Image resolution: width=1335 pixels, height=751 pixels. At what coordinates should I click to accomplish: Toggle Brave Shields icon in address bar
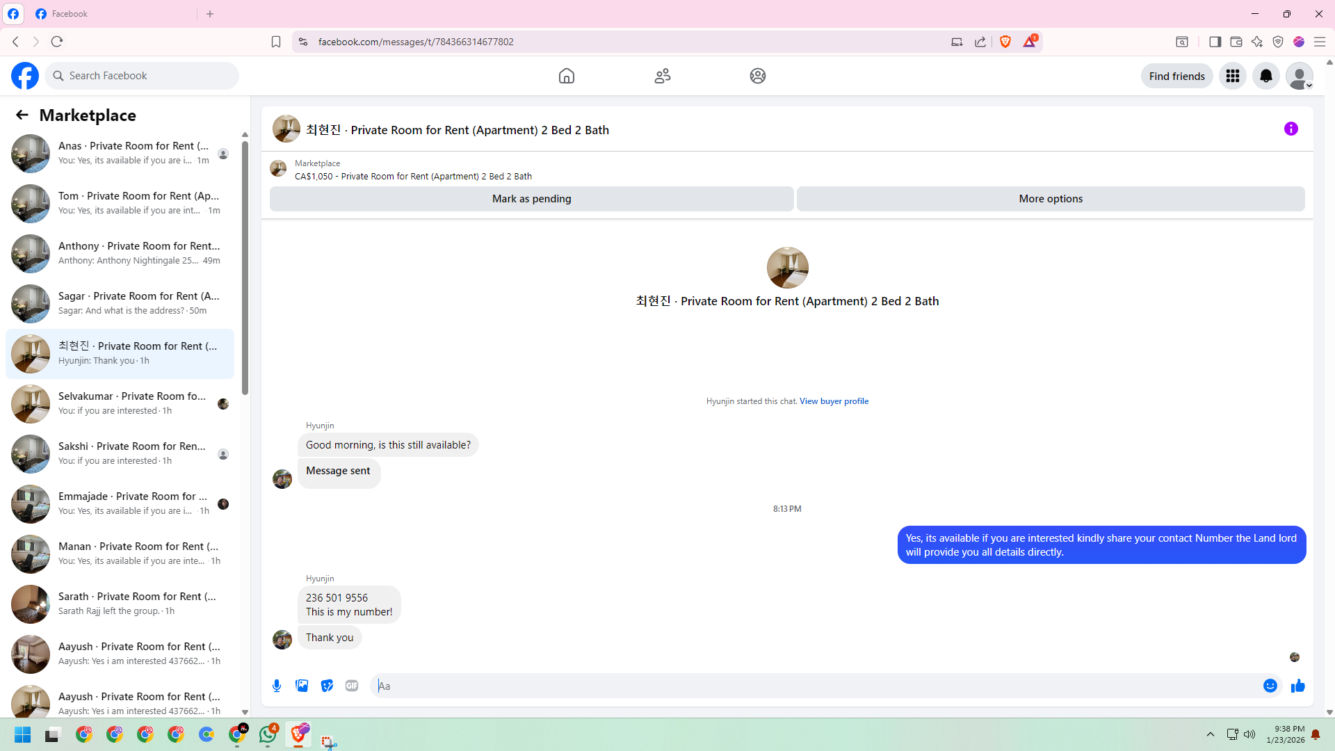1005,42
